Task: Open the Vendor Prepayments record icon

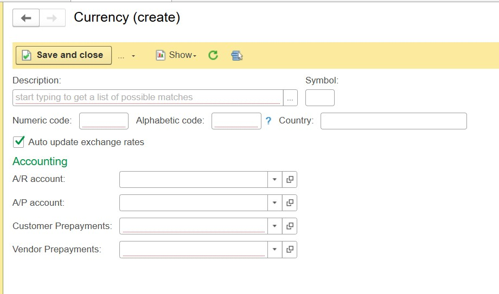Action: point(290,249)
